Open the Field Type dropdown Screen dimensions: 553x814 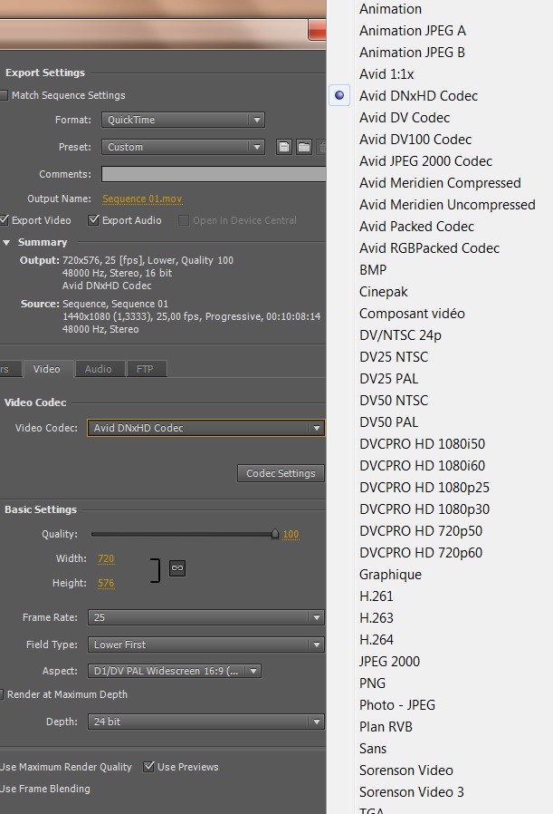tap(205, 644)
